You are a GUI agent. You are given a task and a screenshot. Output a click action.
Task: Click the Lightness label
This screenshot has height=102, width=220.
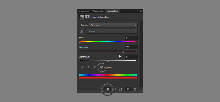click(x=84, y=57)
